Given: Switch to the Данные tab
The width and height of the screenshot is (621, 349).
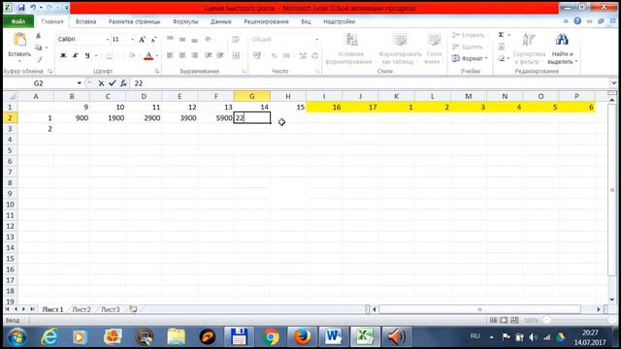Looking at the screenshot, I should 220,21.
